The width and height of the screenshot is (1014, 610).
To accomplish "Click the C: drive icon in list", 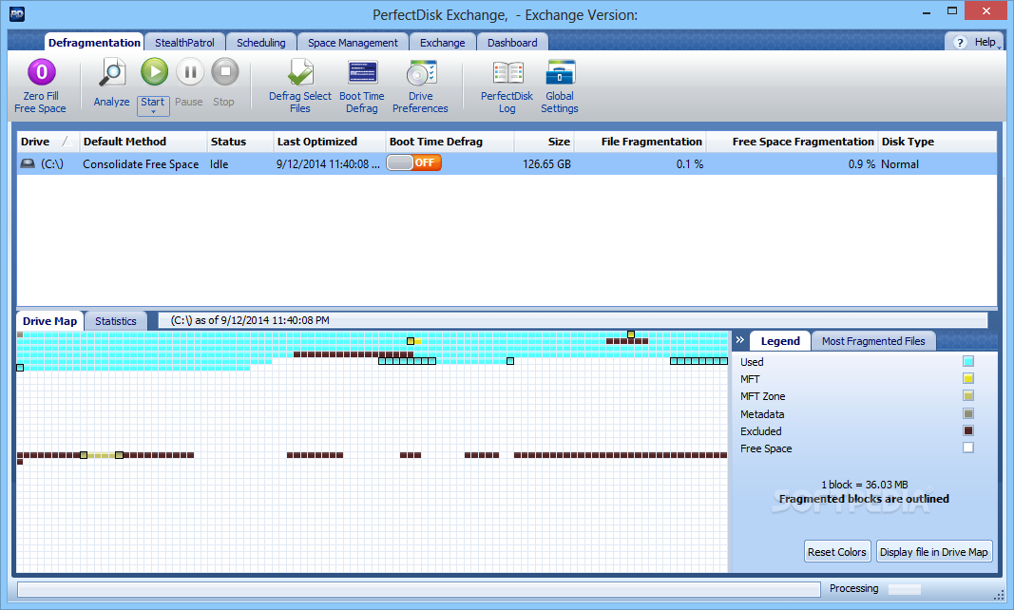I will (28, 163).
